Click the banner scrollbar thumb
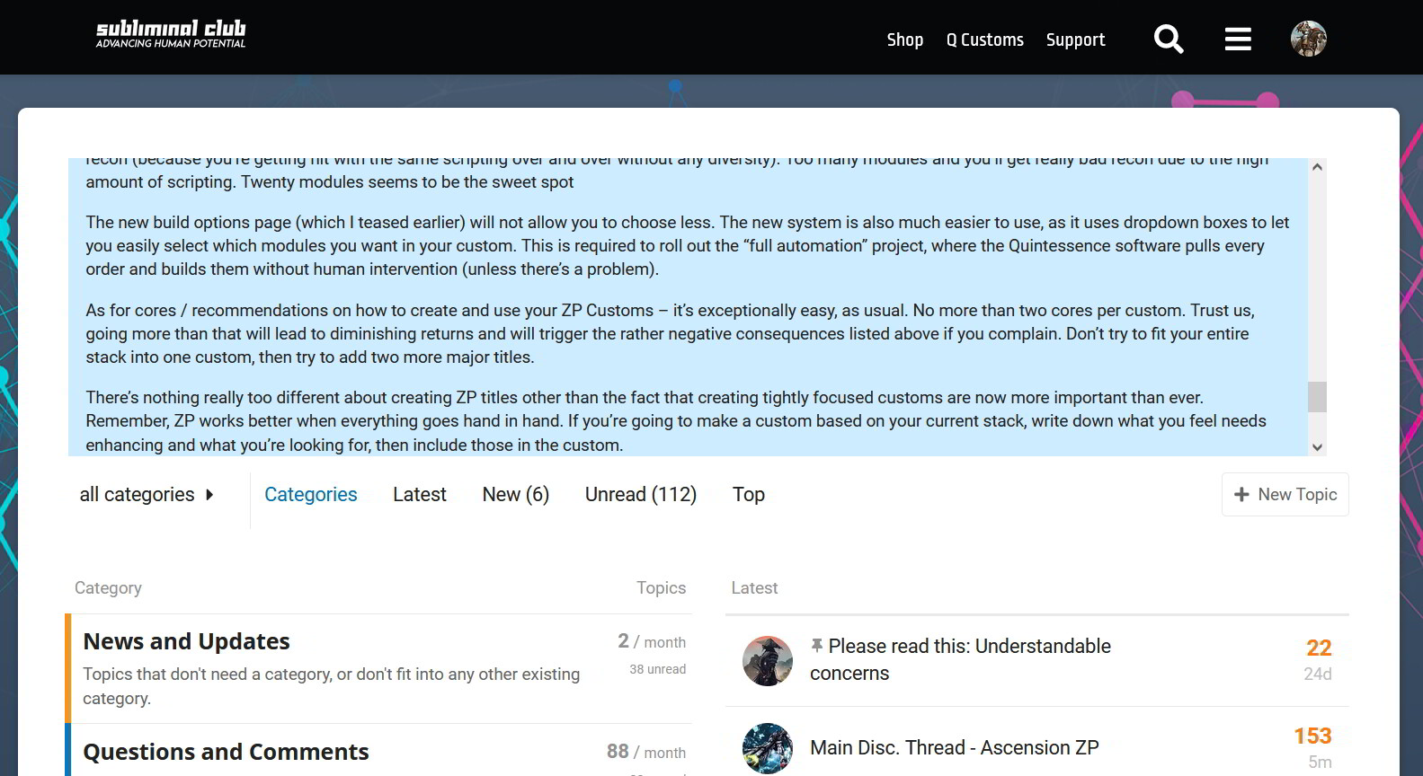 coord(1317,397)
